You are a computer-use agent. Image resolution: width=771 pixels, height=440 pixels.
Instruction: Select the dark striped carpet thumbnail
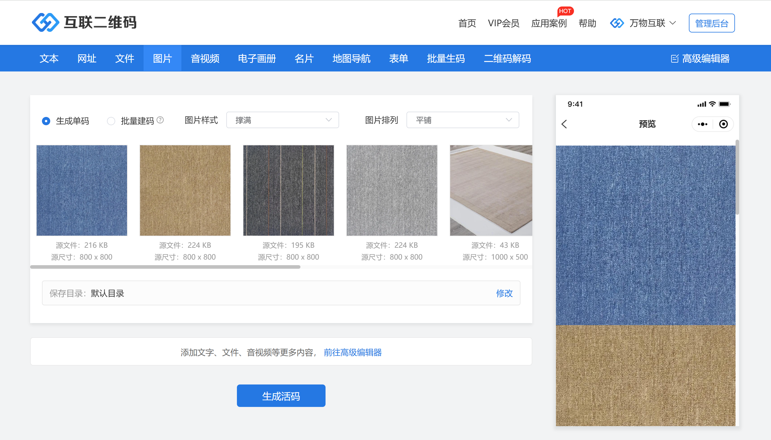pos(288,190)
